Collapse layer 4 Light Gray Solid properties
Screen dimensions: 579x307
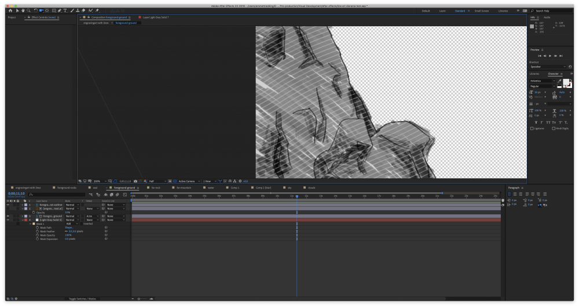[x=23, y=220]
